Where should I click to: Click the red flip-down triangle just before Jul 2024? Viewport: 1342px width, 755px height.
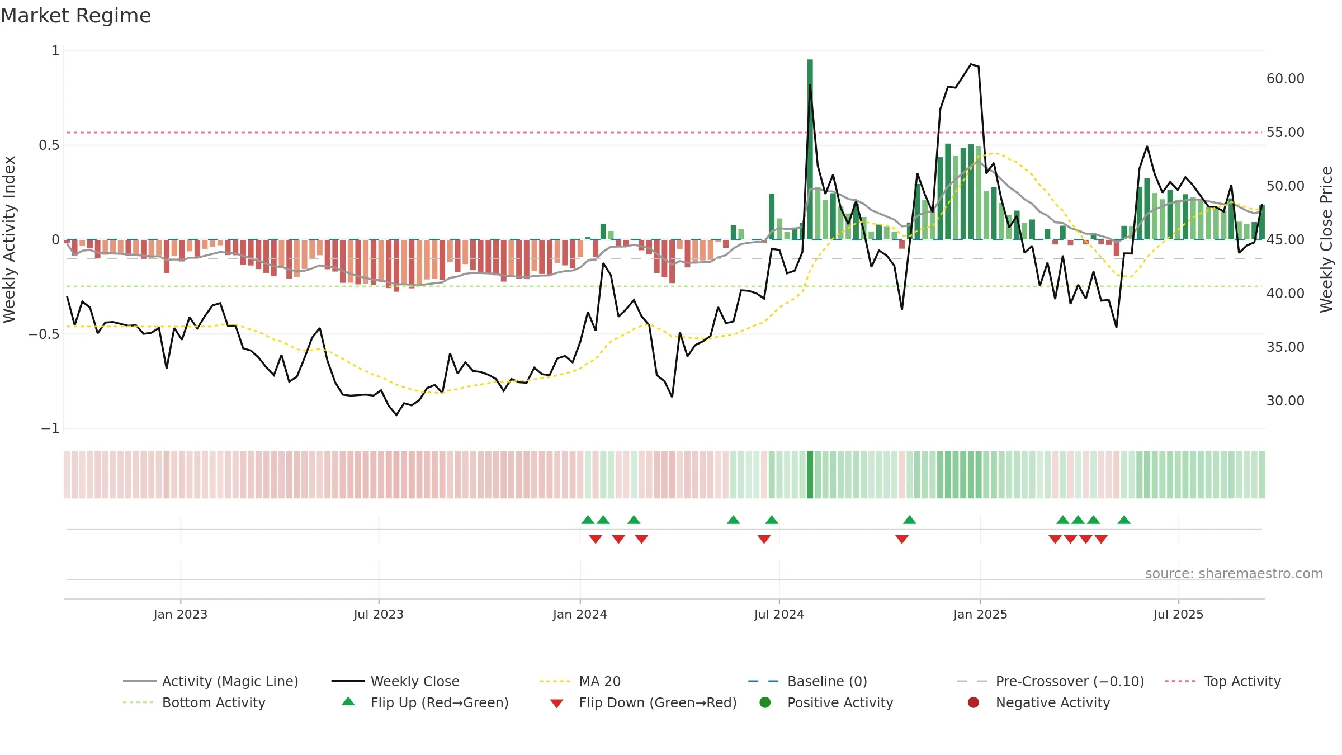point(764,539)
